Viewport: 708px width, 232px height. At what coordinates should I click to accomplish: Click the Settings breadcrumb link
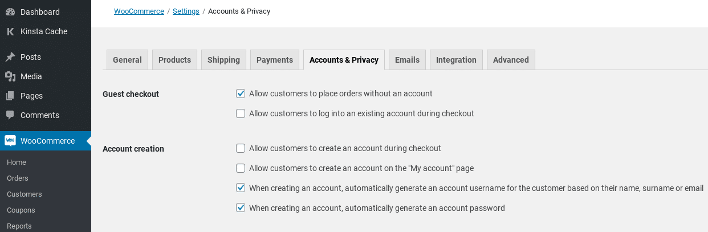tap(186, 11)
